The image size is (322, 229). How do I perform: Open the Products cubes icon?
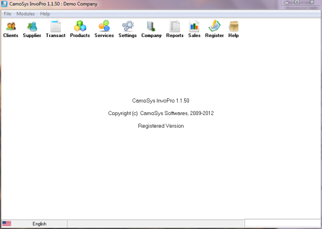click(80, 26)
